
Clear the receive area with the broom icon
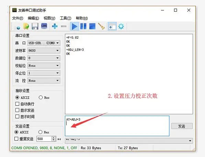click(101, 26)
